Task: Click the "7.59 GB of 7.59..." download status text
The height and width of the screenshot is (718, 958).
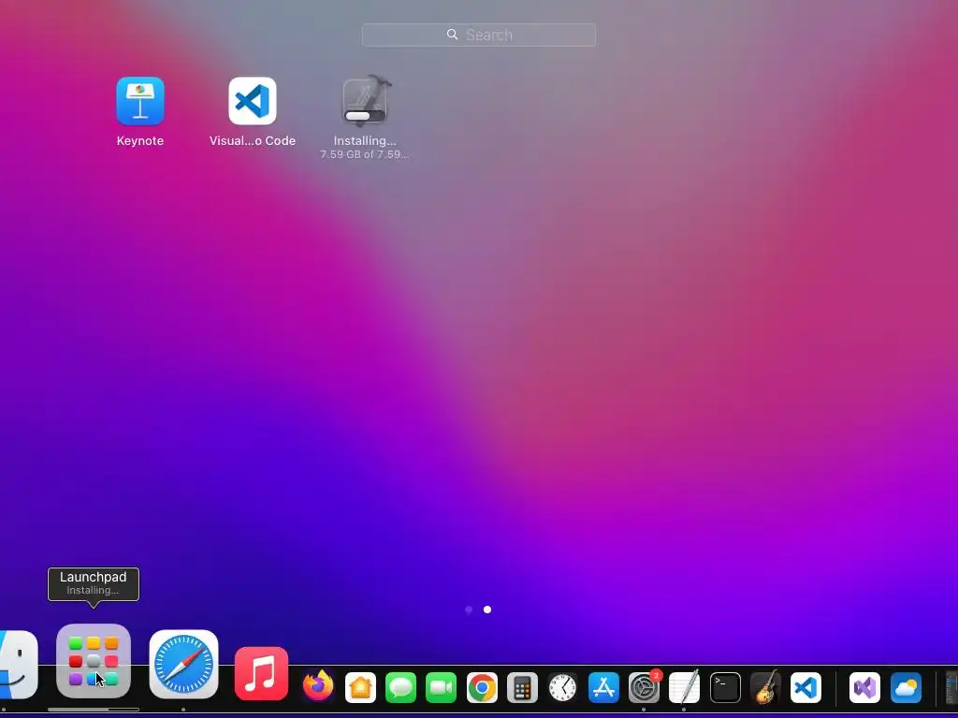Action: point(365,154)
